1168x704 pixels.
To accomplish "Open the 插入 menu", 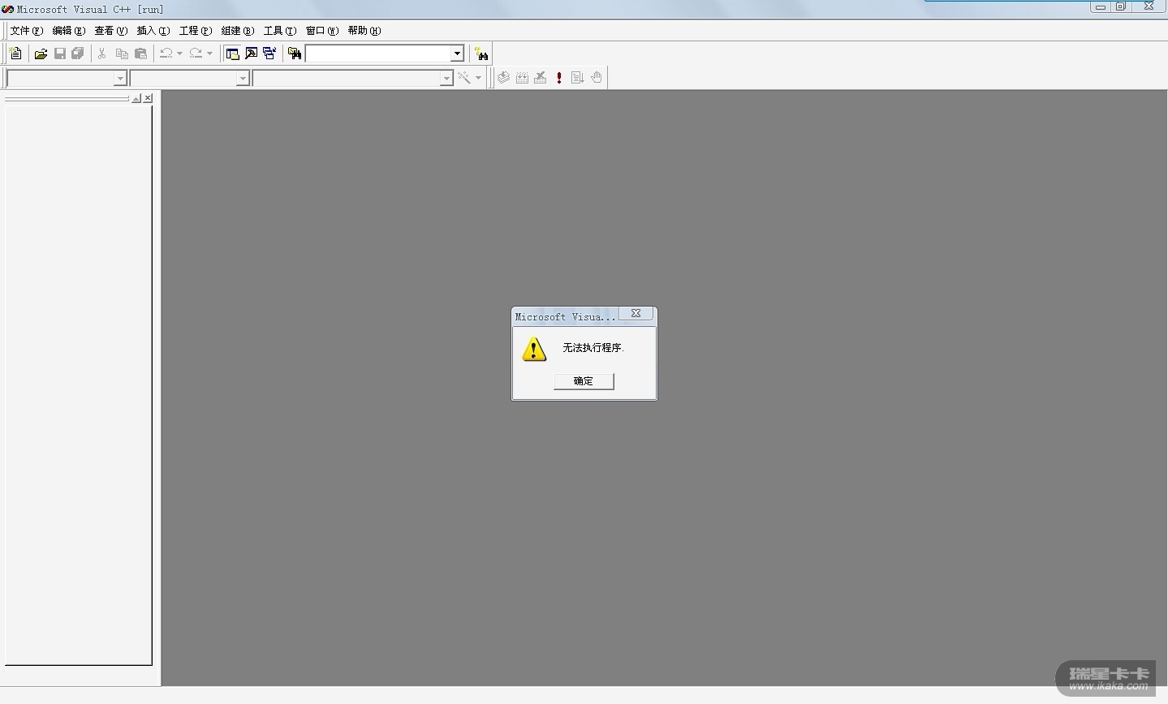I will [x=153, y=31].
